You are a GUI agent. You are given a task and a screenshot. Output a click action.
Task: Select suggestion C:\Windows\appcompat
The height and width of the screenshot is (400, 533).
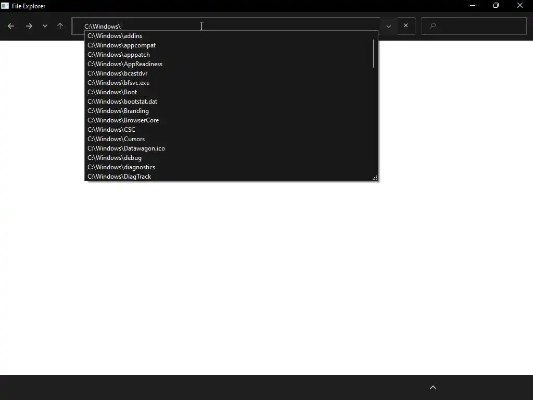[x=231, y=45]
